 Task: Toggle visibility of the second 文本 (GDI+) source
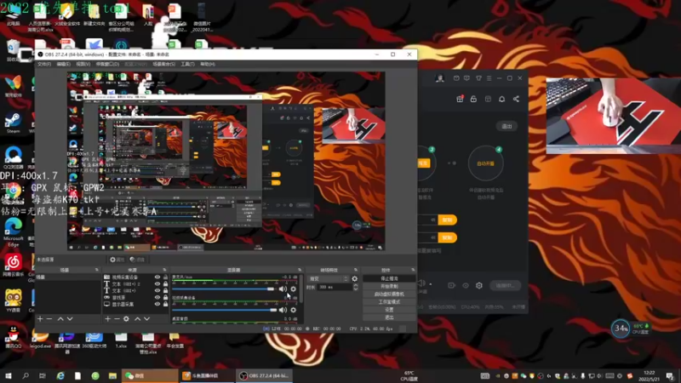pyautogui.click(x=157, y=290)
